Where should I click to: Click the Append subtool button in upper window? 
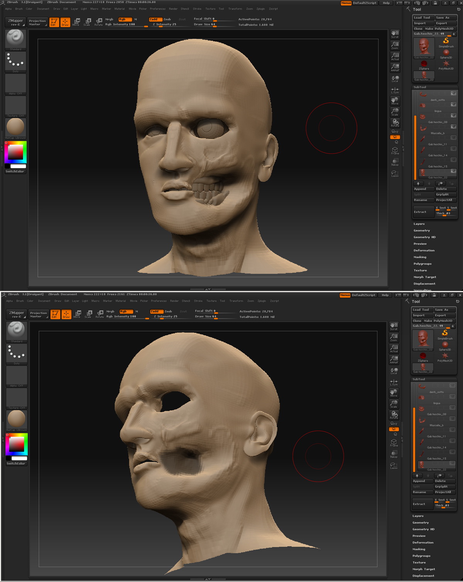pos(423,189)
